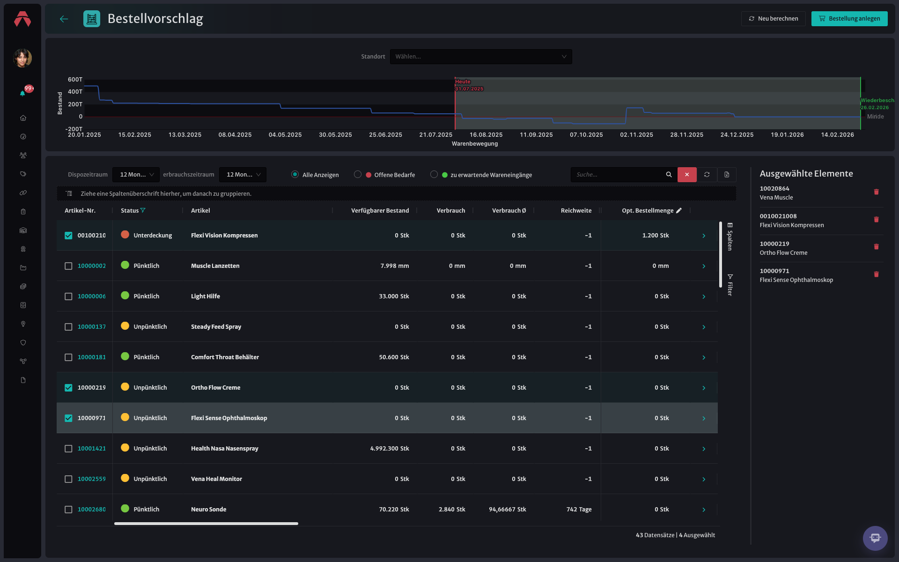Click the refresh icon beside search
This screenshot has height=562, width=899.
(x=707, y=175)
